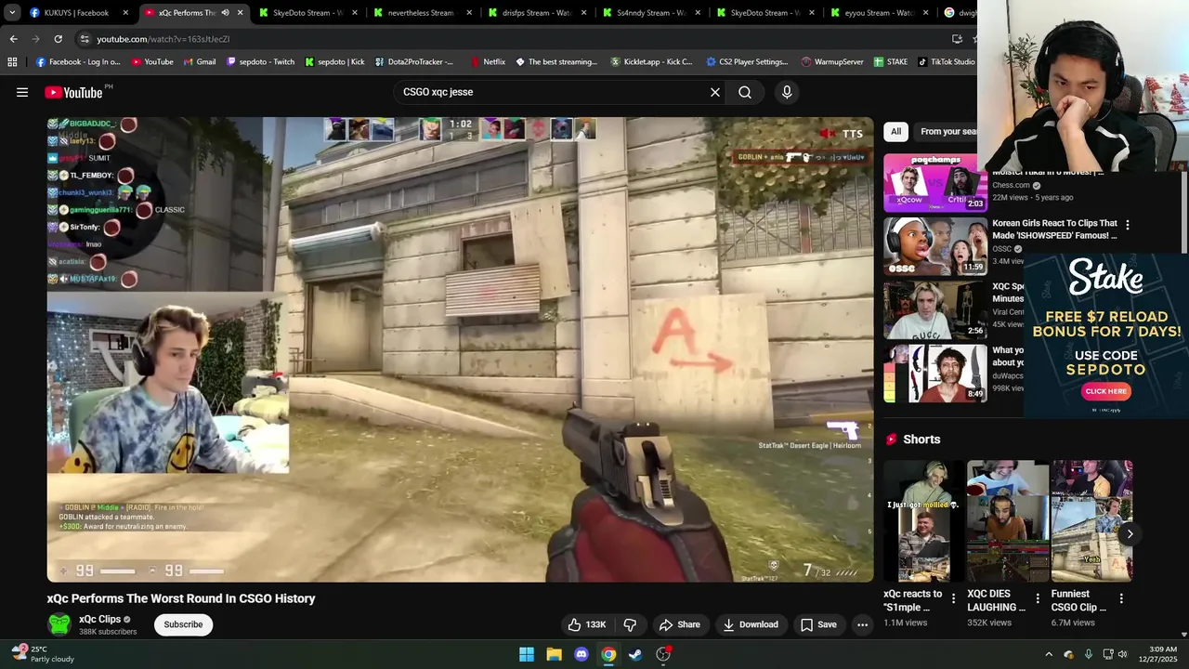Open xQc Clips channel avatar

coord(59,624)
